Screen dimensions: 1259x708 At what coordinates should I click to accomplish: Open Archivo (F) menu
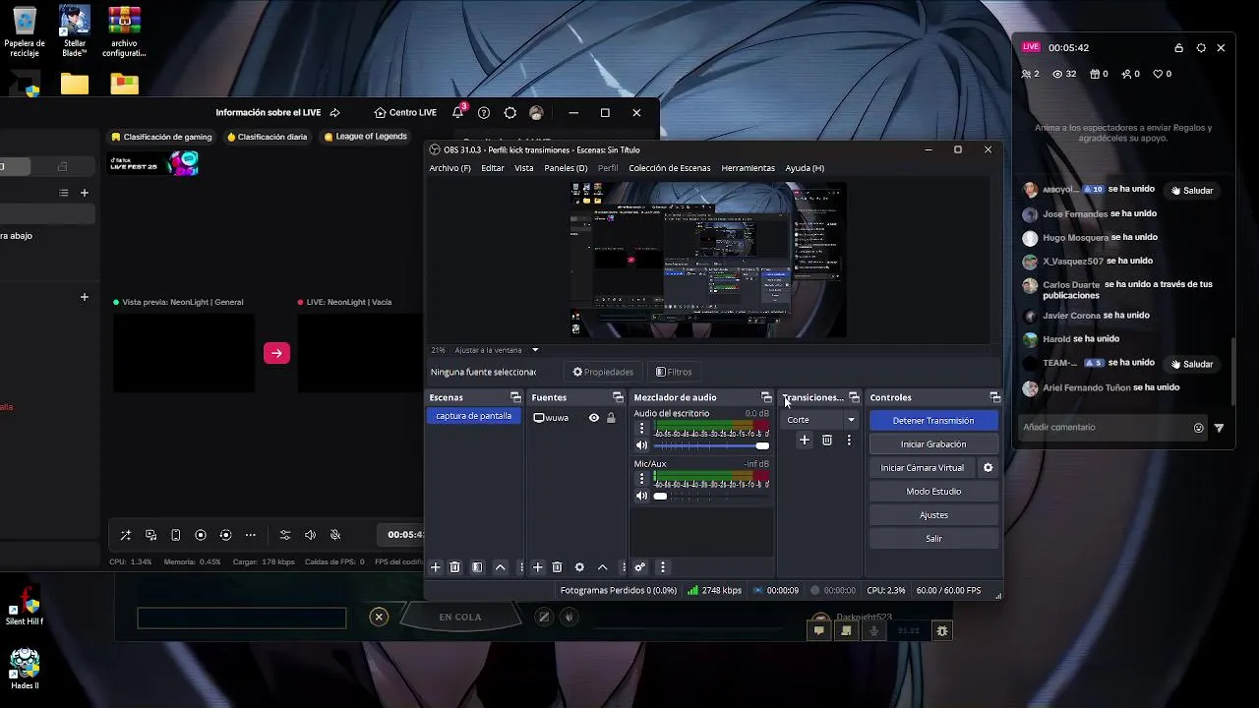click(450, 168)
